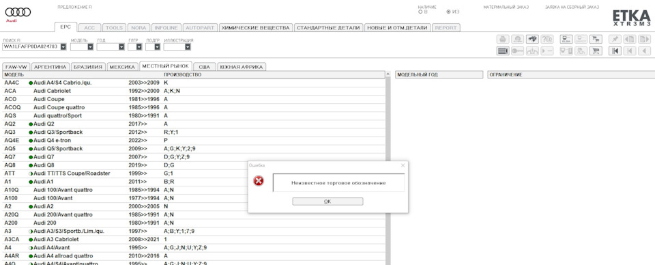Open the СТАНДАРТНЫЕ ДЕТАЛИ tab
The image size is (655, 265).
[328, 27]
